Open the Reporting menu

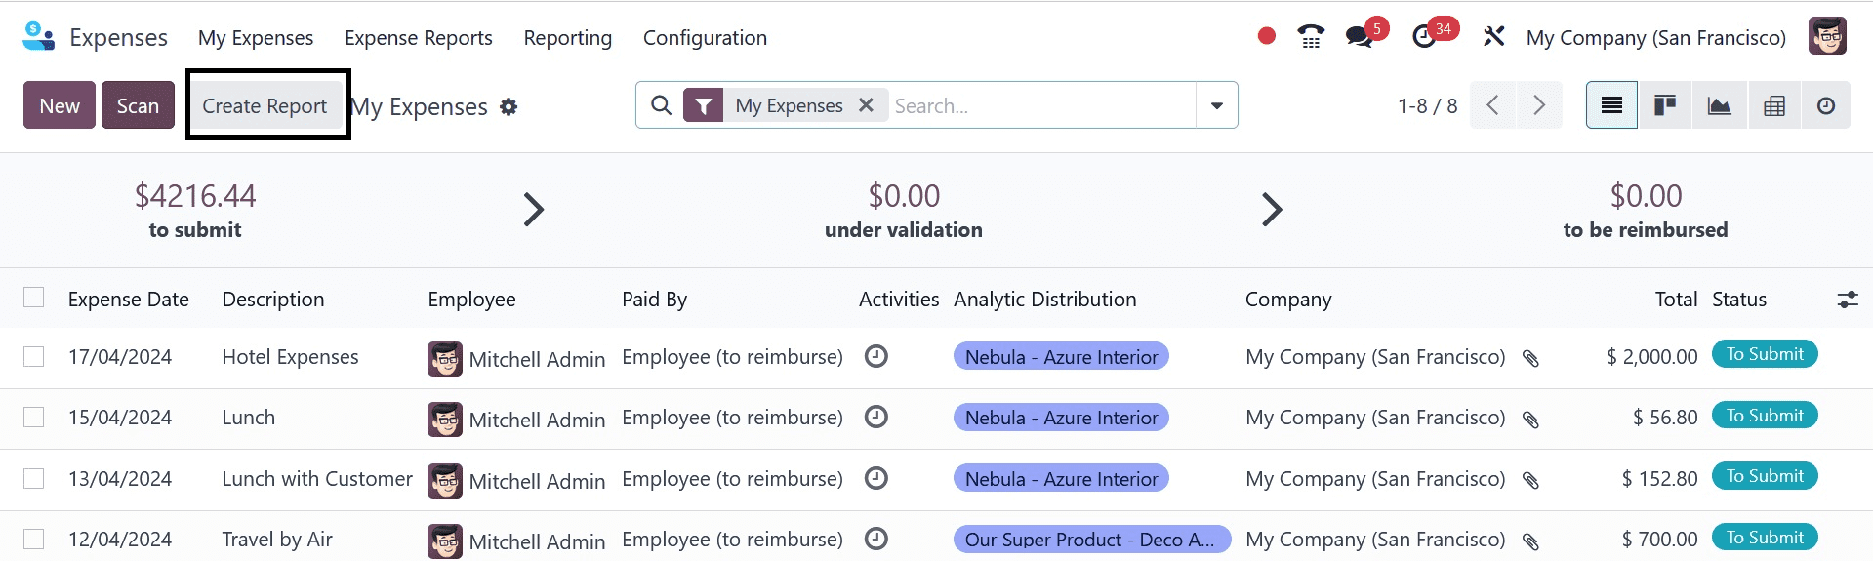click(x=568, y=38)
